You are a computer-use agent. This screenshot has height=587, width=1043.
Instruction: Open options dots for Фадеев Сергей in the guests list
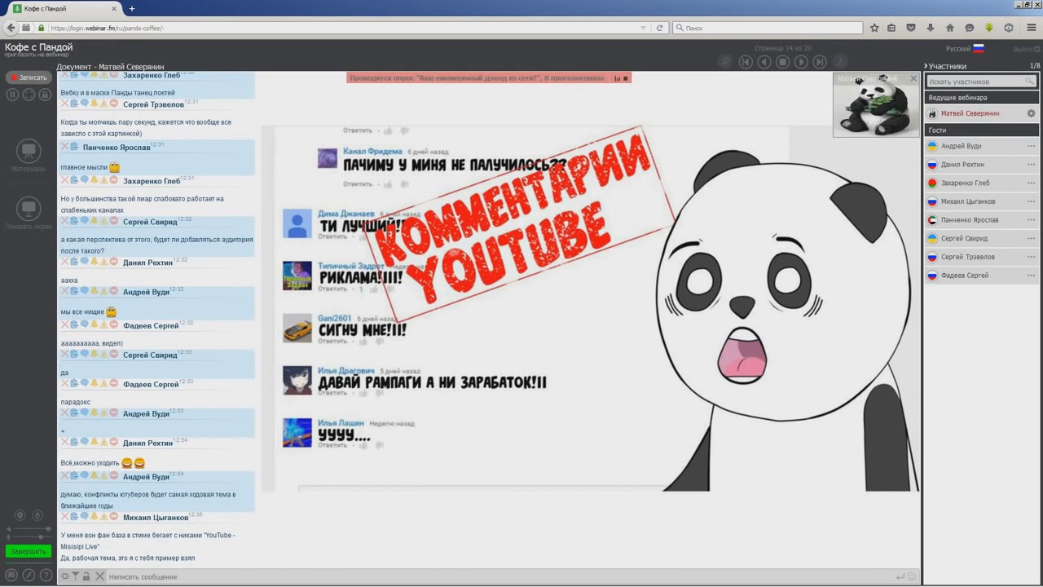(x=1031, y=276)
